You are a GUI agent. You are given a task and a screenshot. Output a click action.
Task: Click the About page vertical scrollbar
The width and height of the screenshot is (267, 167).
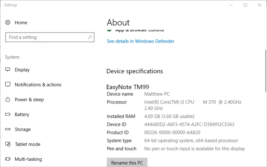pos(266,71)
